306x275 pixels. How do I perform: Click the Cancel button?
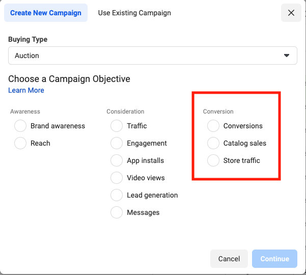(x=229, y=259)
